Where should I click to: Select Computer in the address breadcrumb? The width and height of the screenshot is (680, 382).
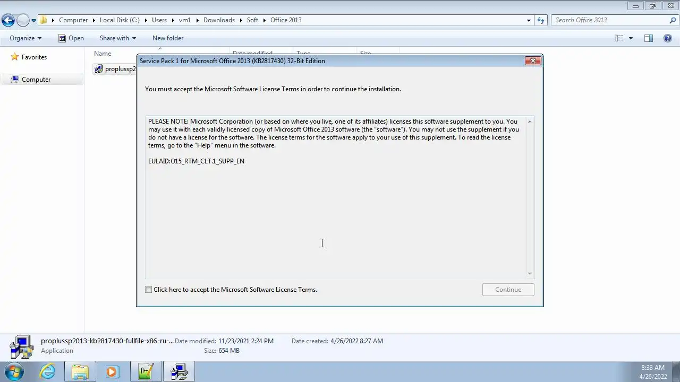tap(73, 20)
